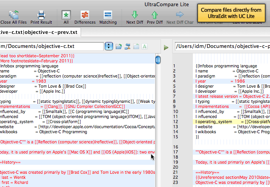Viewport: 270px width, 187px height.
Task: Select left 'implementations' Clang line
Action: tap(78, 107)
